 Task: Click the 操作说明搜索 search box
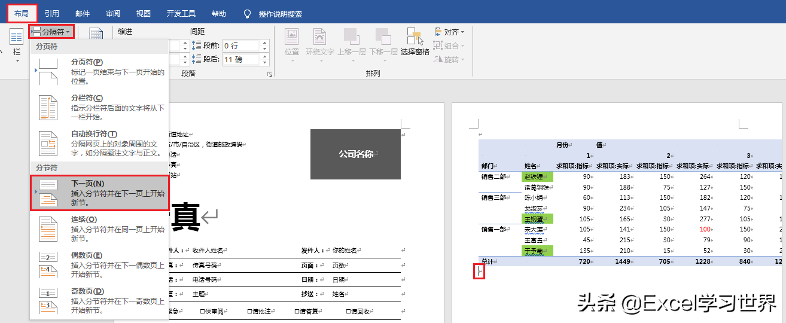(281, 14)
